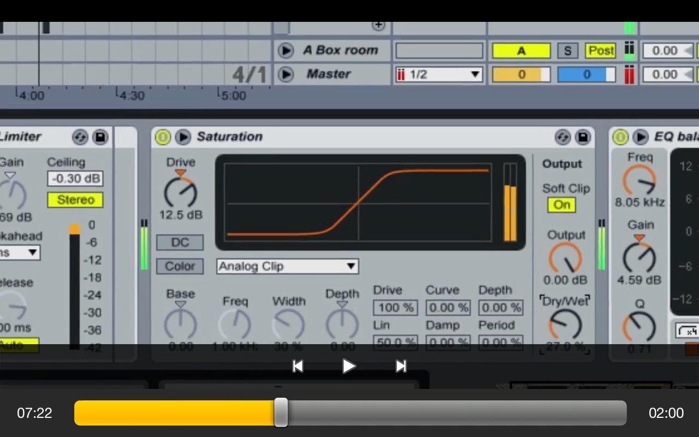Launch the A Box room track scene button
Viewport: 699px width, 437px height.
click(x=286, y=51)
